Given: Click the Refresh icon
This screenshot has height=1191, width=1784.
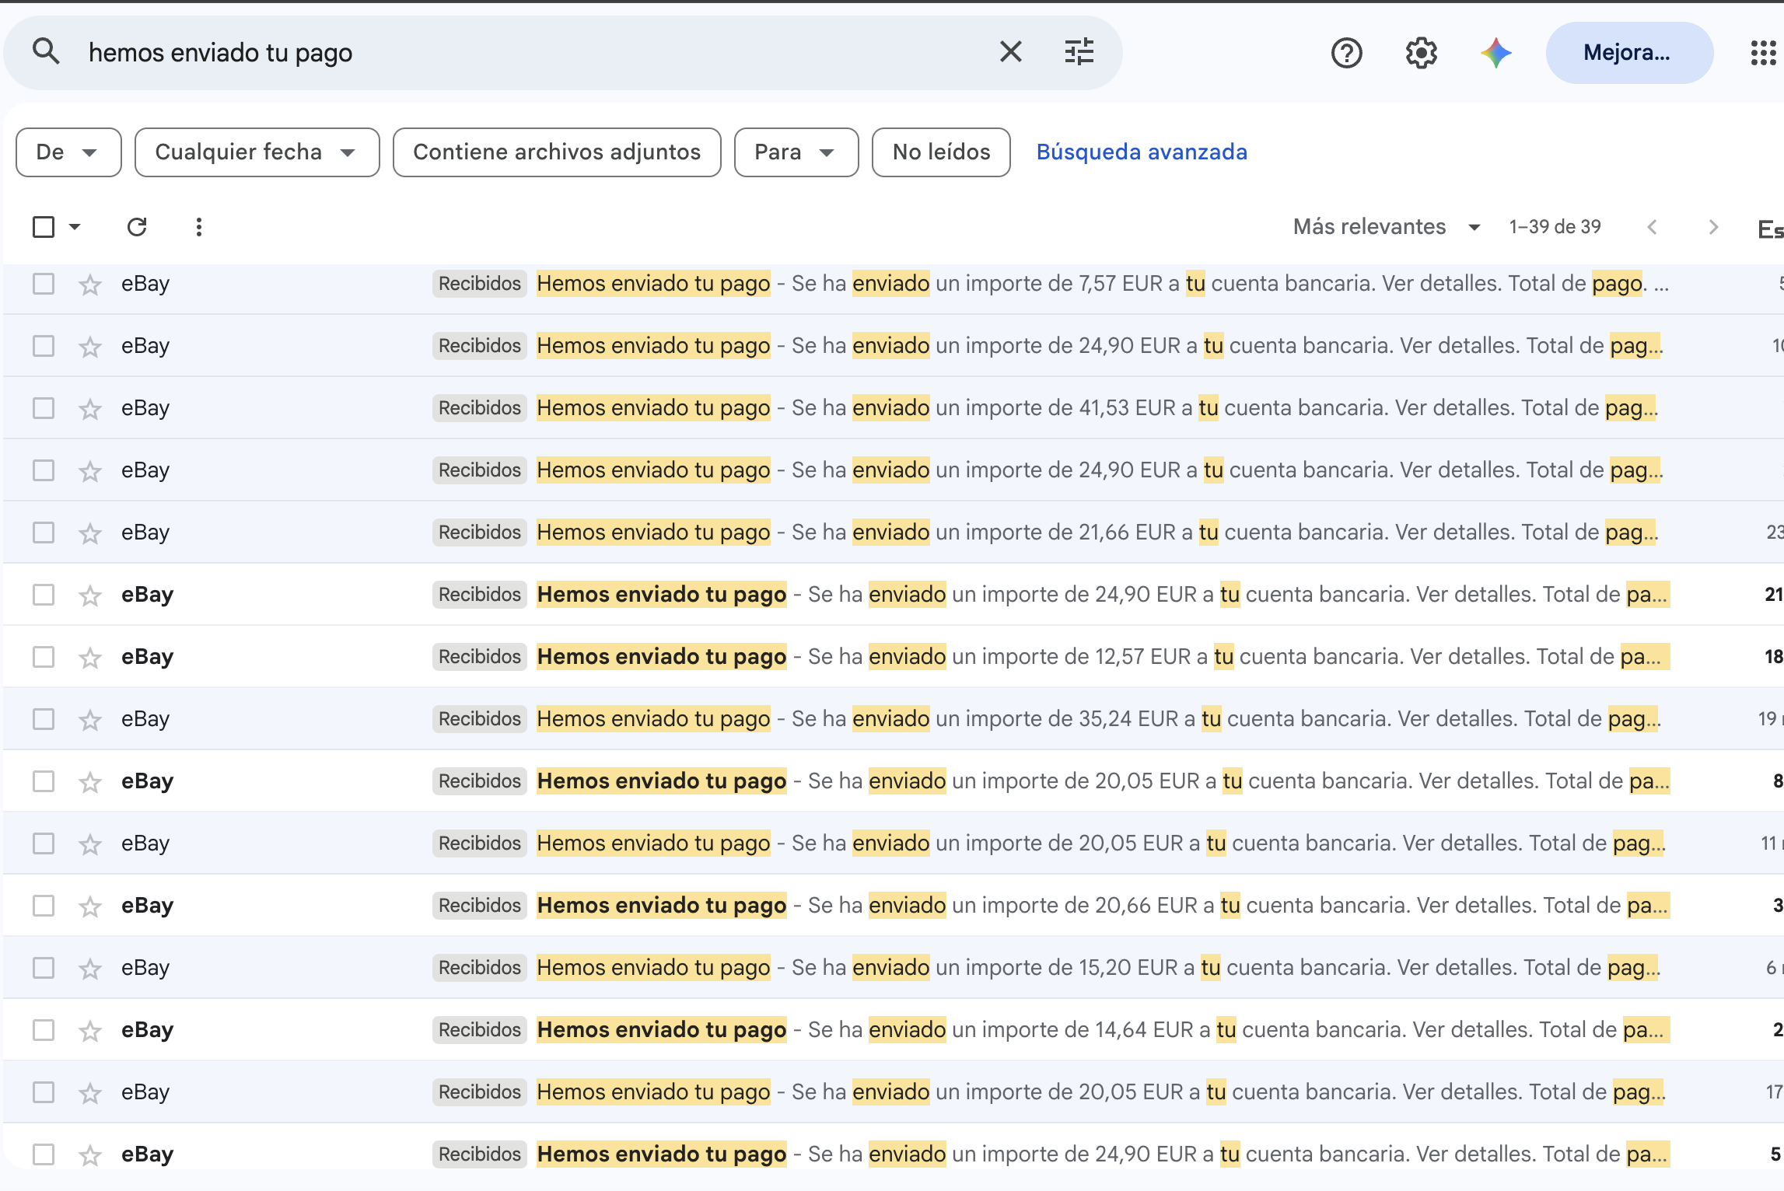Looking at the screenshot, I should tap(137, 226).
